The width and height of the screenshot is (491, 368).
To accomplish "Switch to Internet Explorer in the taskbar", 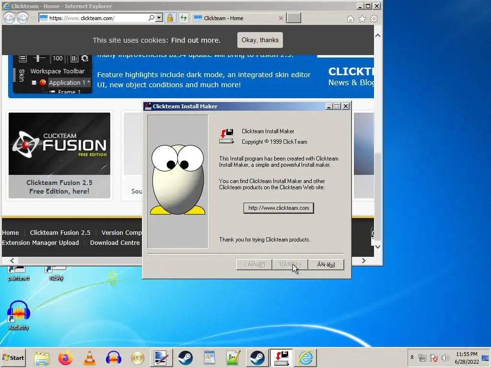I will 305,358.
